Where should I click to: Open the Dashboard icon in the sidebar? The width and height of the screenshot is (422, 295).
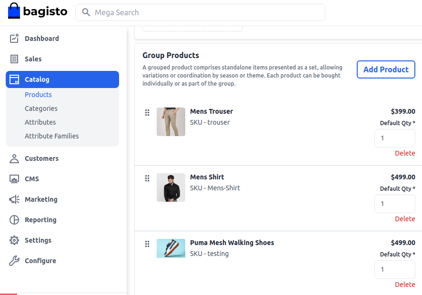pyautogui.click(x=14, y=39)
